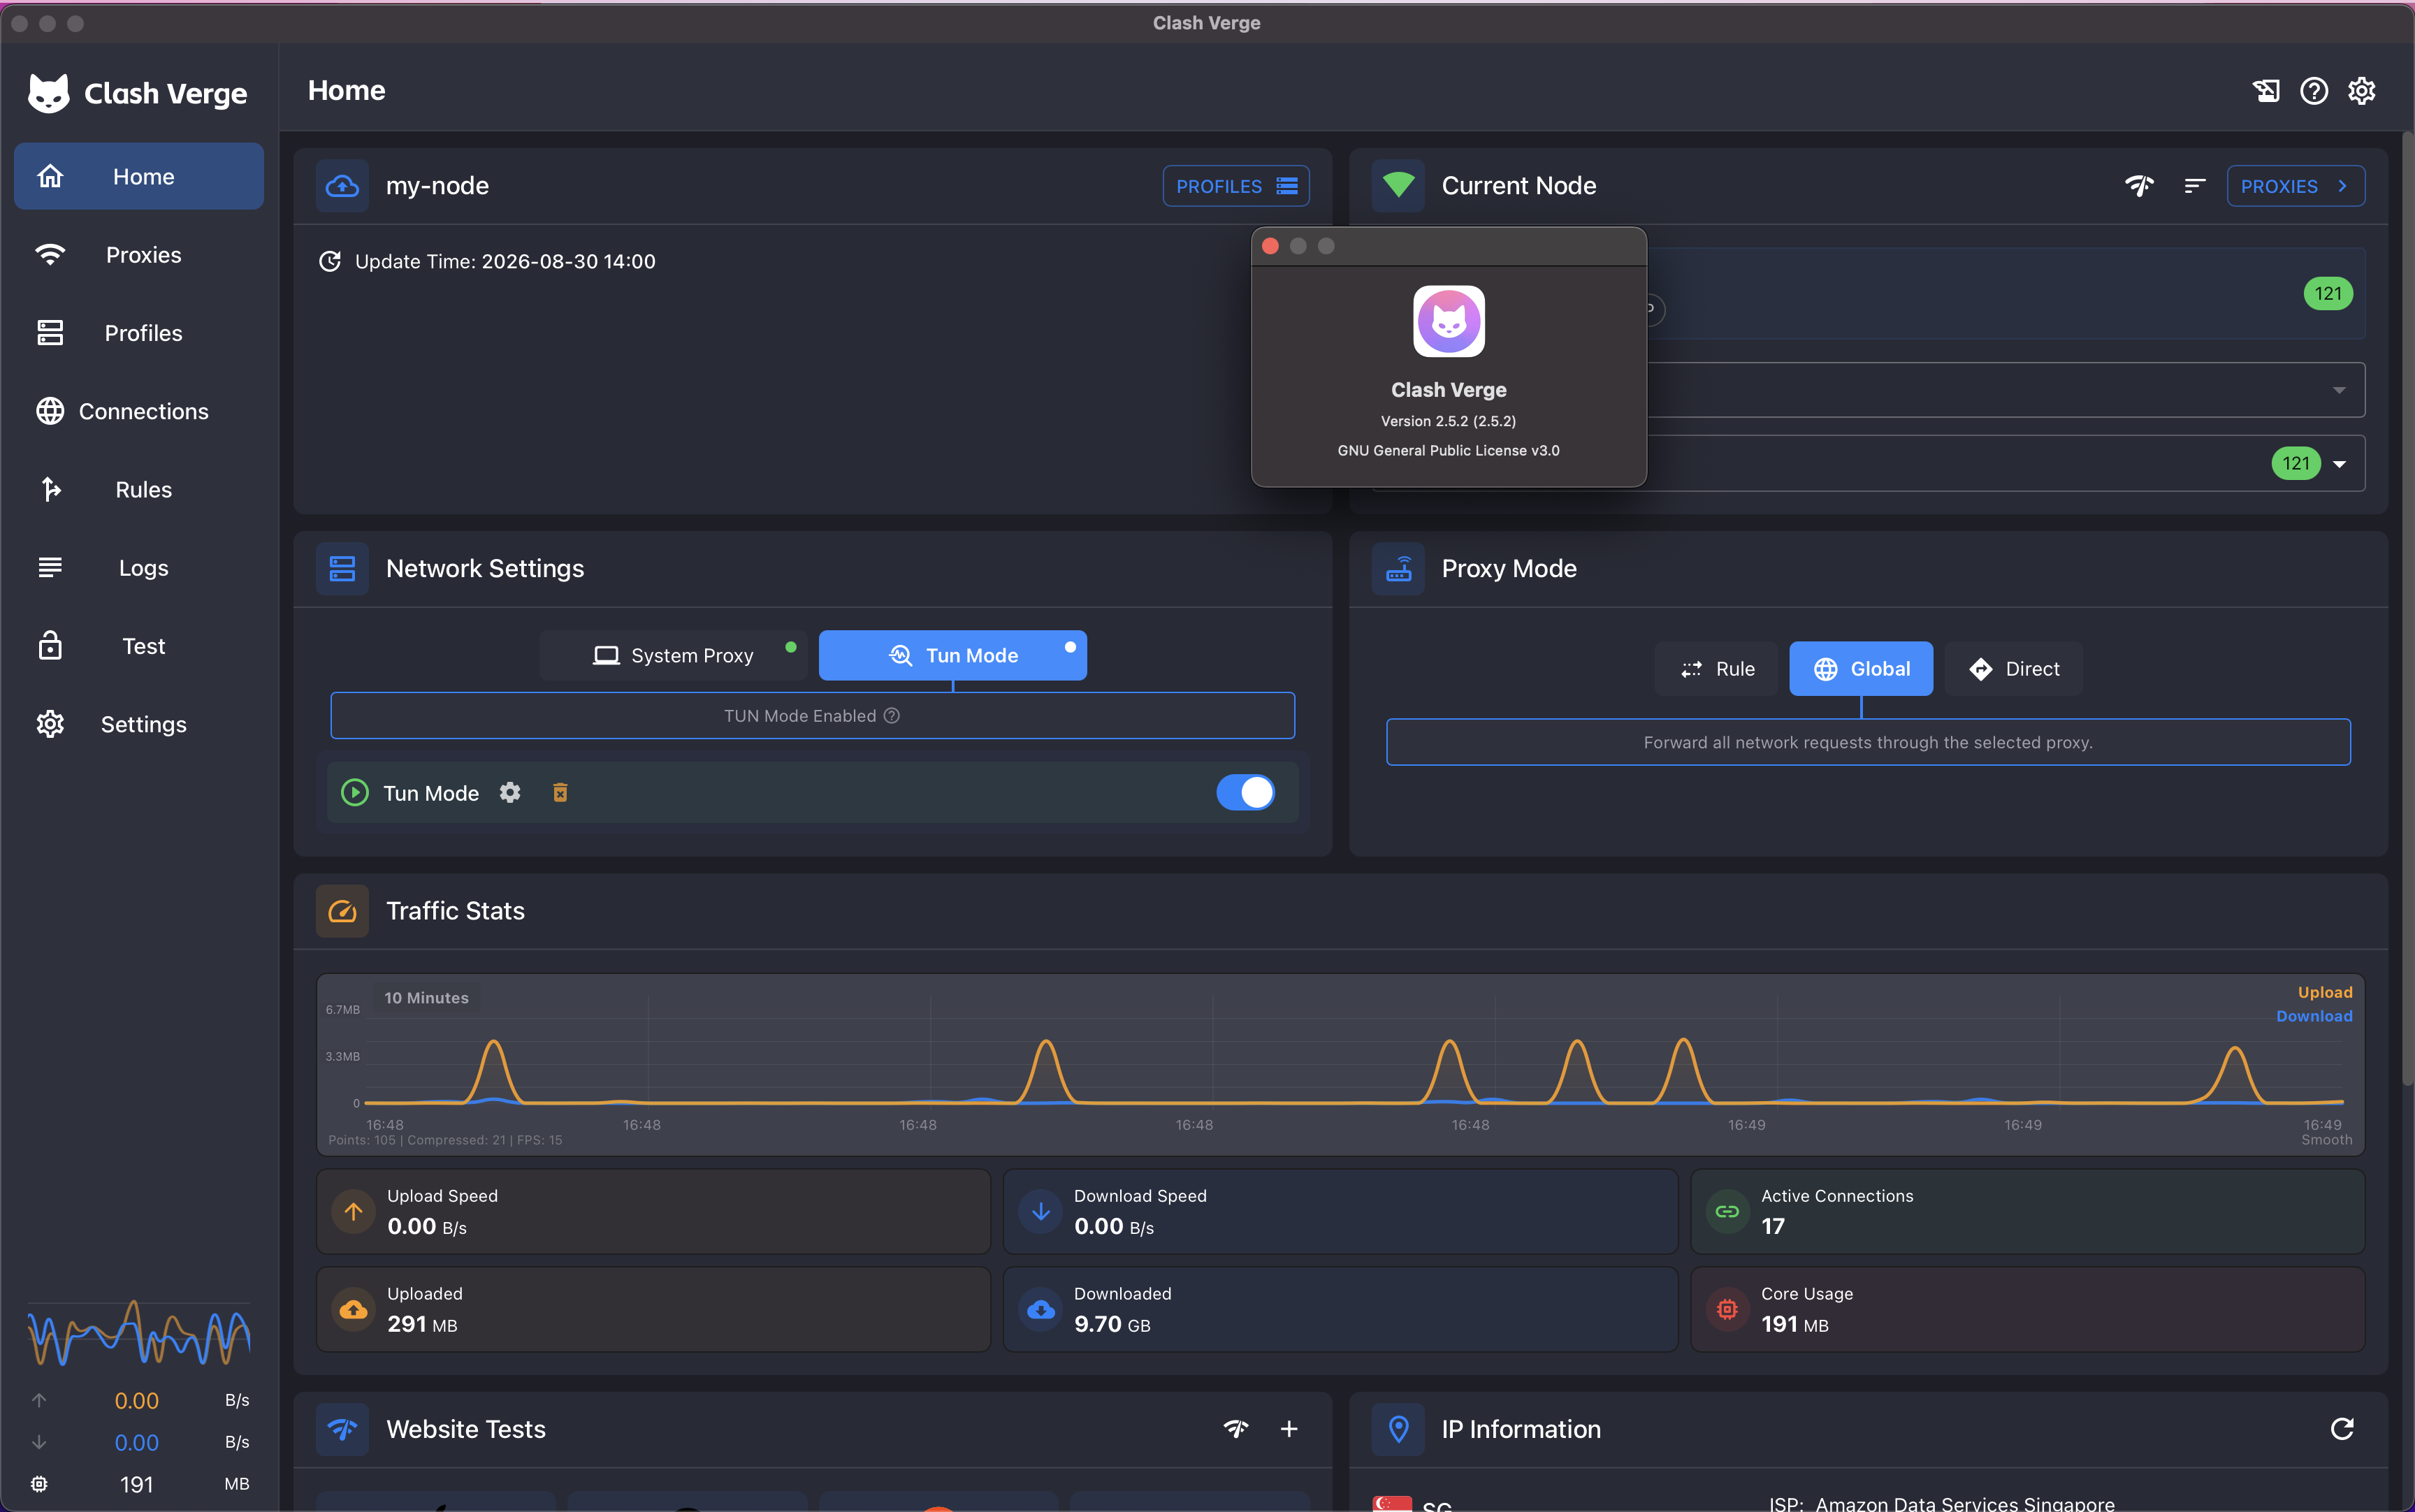Run all website tests icon
Screen dimensions: 2415x1512
1236,1429
